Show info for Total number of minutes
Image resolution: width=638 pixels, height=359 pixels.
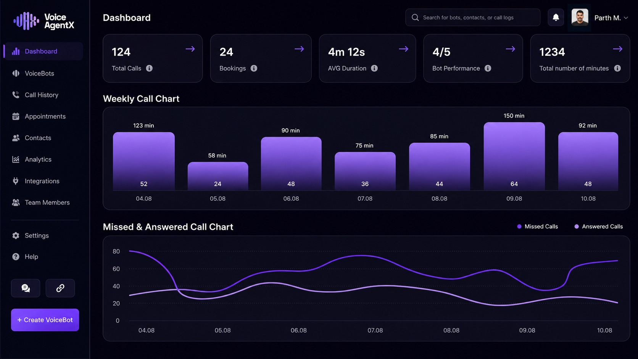[x=617, y=68]
